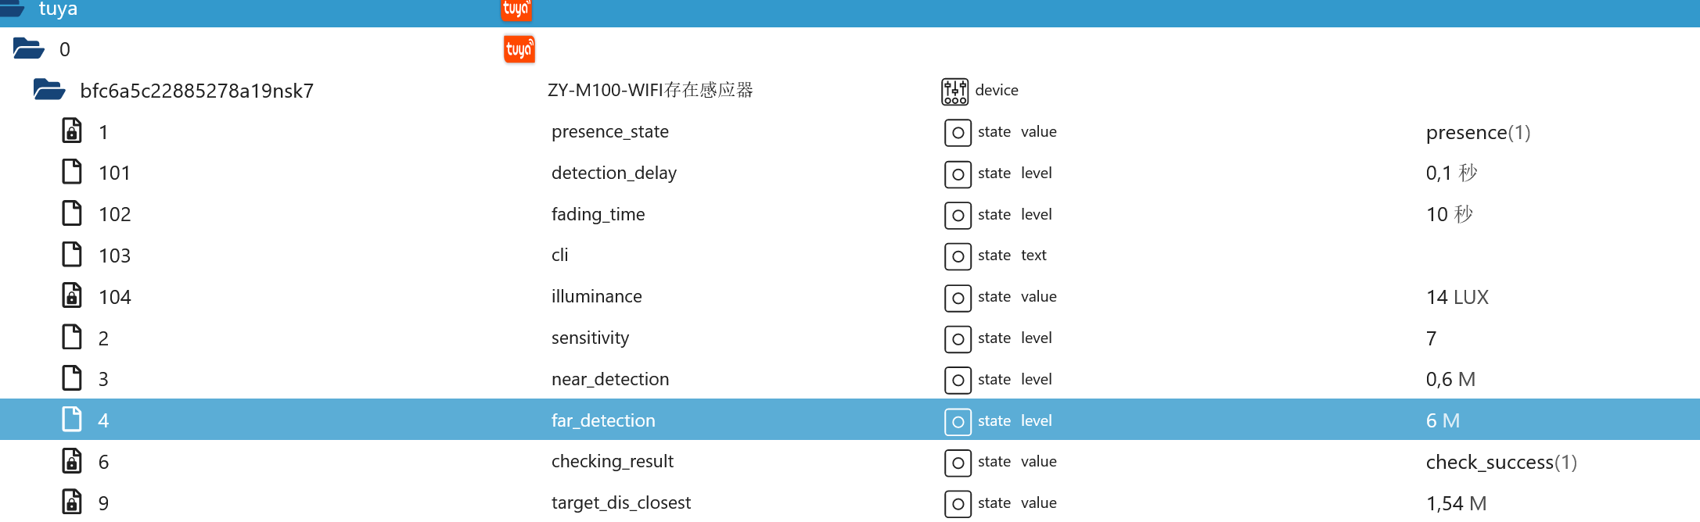Collapse the bfc6a5c22885278a19nsk7 device folder
Image resolution: width=1700 pixels, height=522 pixels.
coord(49,91)
